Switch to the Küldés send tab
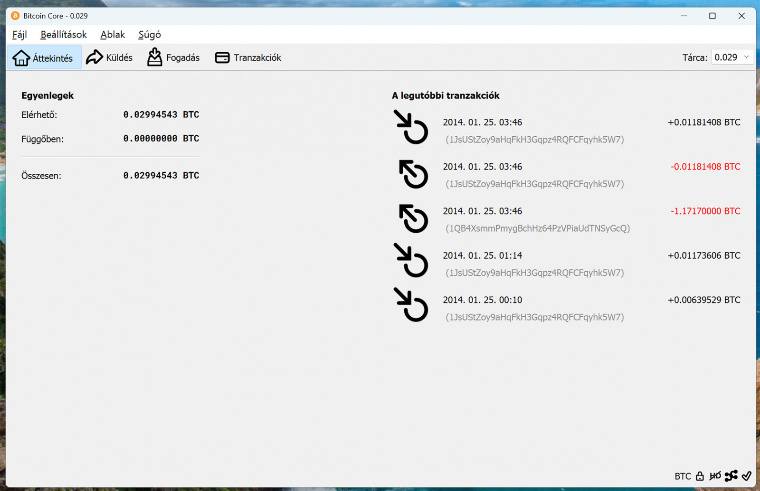The image size is (760, 491). 109,57
